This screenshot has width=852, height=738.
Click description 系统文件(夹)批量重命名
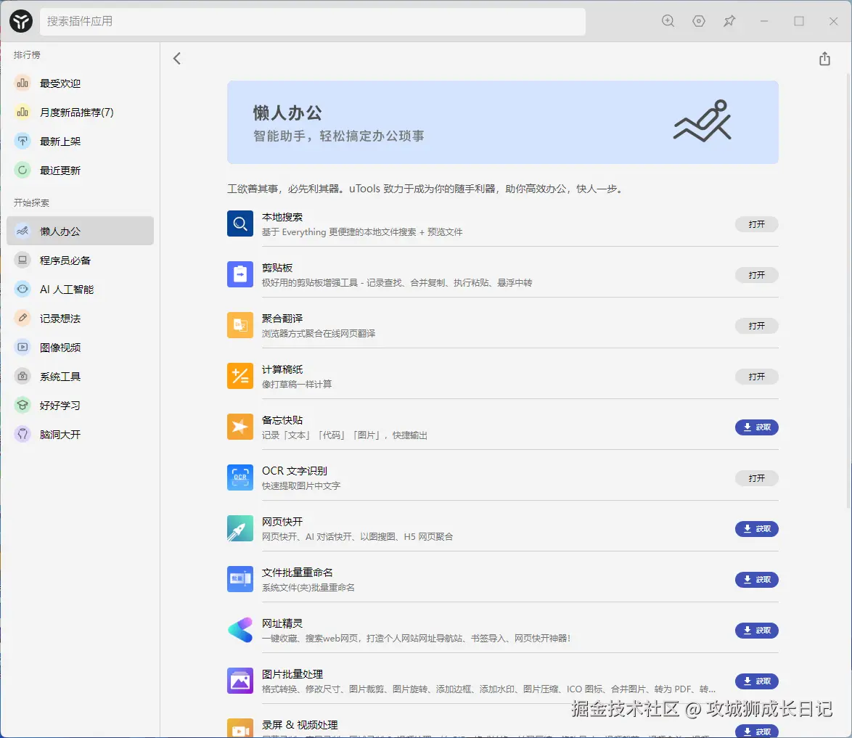[308, 588]
